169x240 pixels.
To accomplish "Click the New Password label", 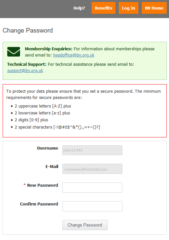I will click(x=42, y=185).
